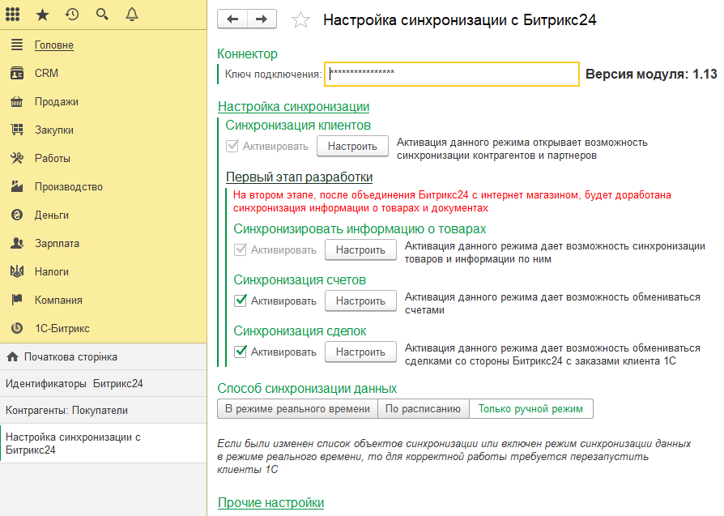Click Настроить for Синхронизация счетов
Screen dimensions: 724x516
coord(360,301)
